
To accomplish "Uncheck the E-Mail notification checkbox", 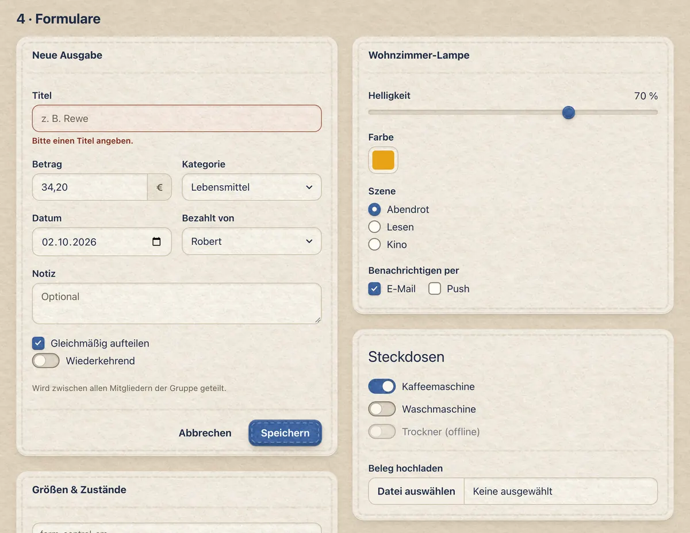I will pos(374,289).
